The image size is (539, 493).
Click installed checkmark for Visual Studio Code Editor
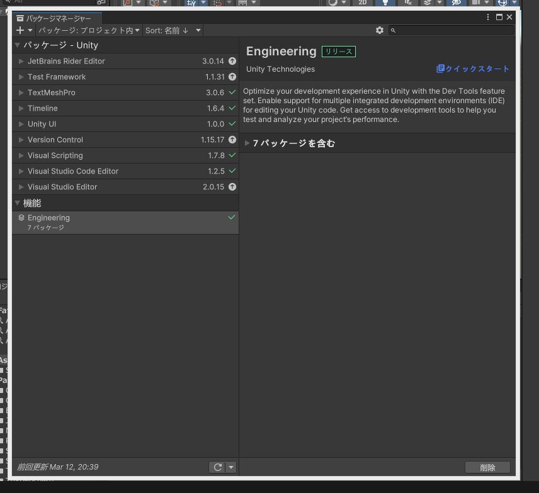point(232,170)
